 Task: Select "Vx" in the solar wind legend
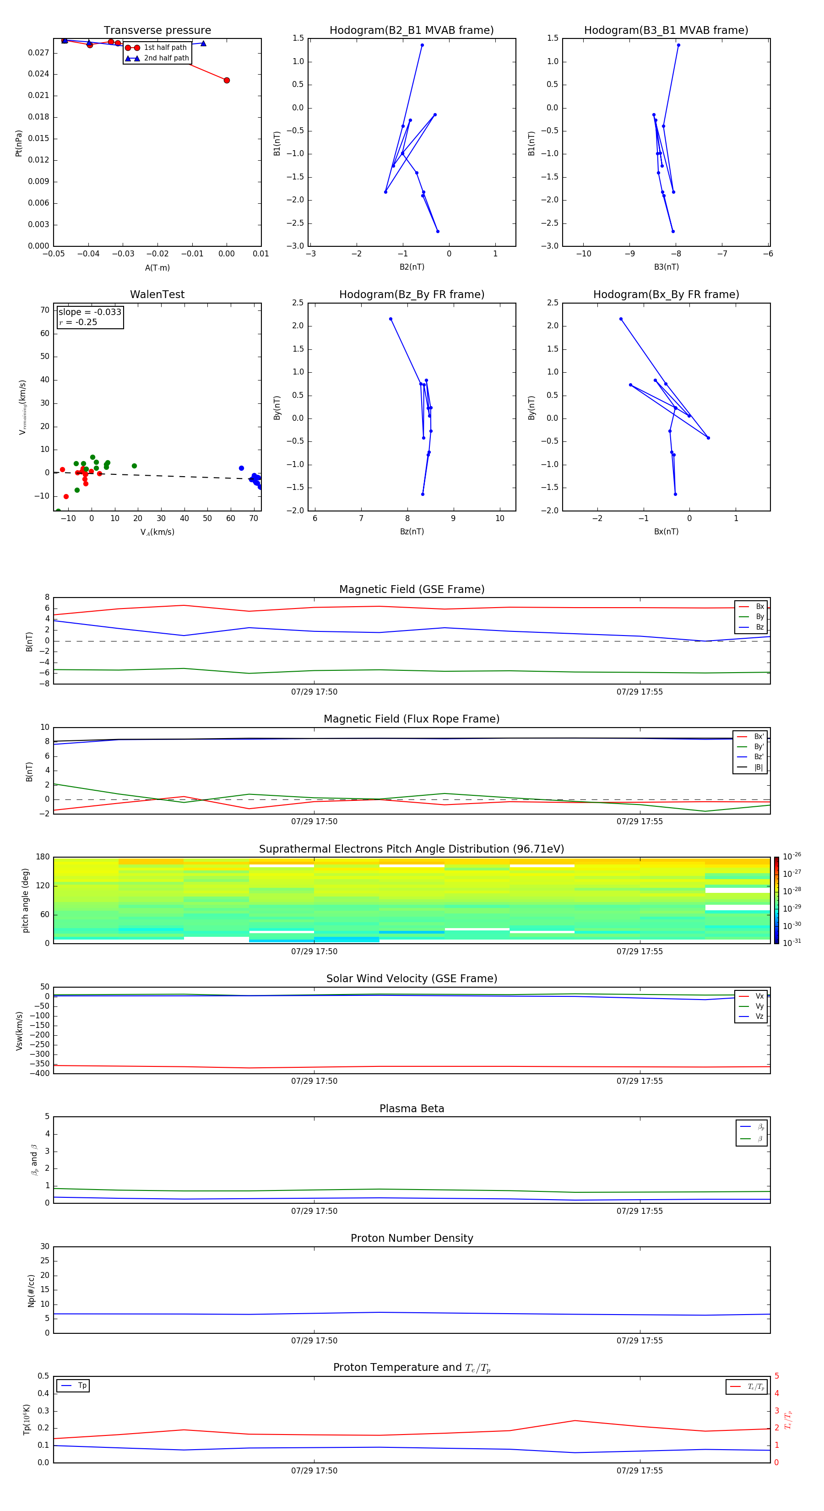click(751, 996)
